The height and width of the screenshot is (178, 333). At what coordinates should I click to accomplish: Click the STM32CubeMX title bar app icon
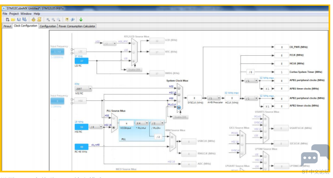(4, 8)
